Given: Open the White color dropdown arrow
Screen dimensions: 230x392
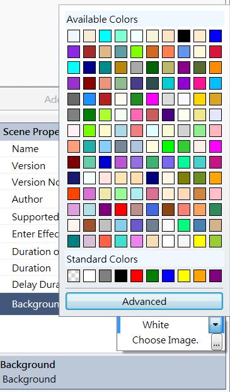Looking at the screenshot, I should [216, 324].
